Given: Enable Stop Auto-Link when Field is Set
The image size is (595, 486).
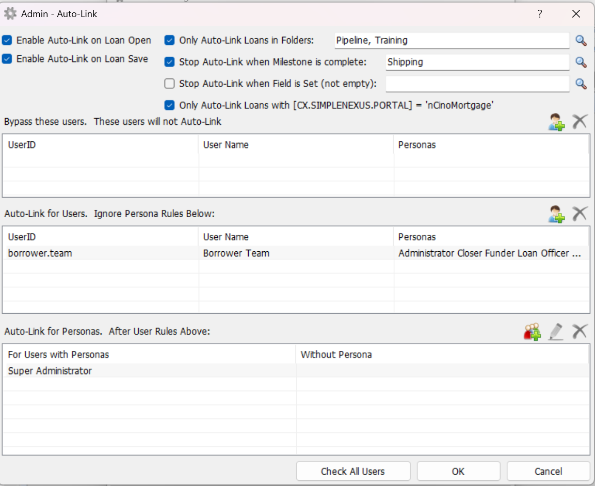Looking at the screenshot, I should point(169,84).
